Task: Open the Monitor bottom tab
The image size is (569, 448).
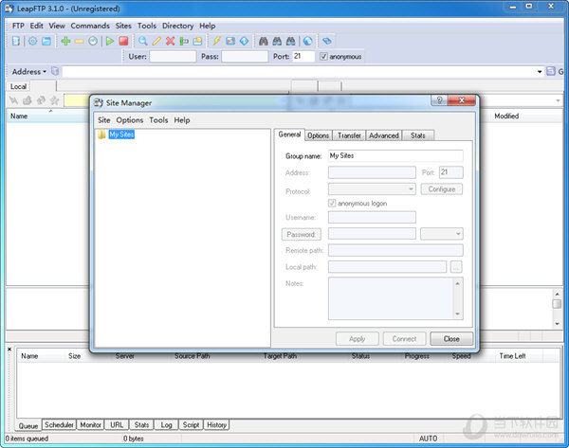Action: [90, 424]
